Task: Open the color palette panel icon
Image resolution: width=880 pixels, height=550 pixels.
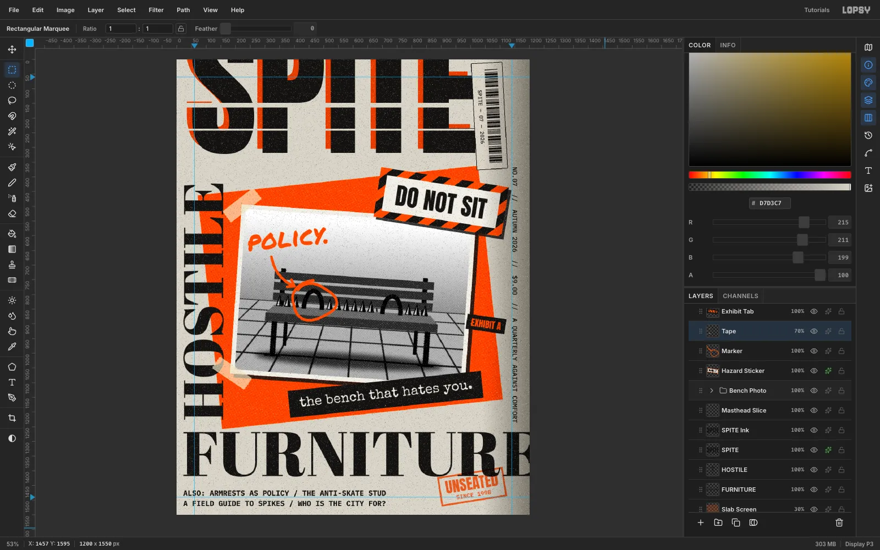Action: tap(868, 82)
